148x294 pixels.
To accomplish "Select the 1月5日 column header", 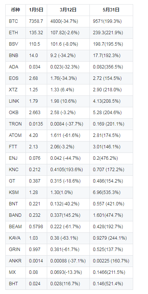I will (x=36, y=10).
